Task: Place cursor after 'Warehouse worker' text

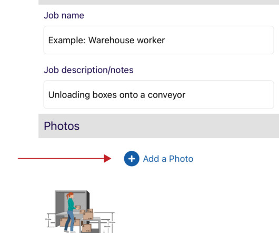Action: pos(165,40)
